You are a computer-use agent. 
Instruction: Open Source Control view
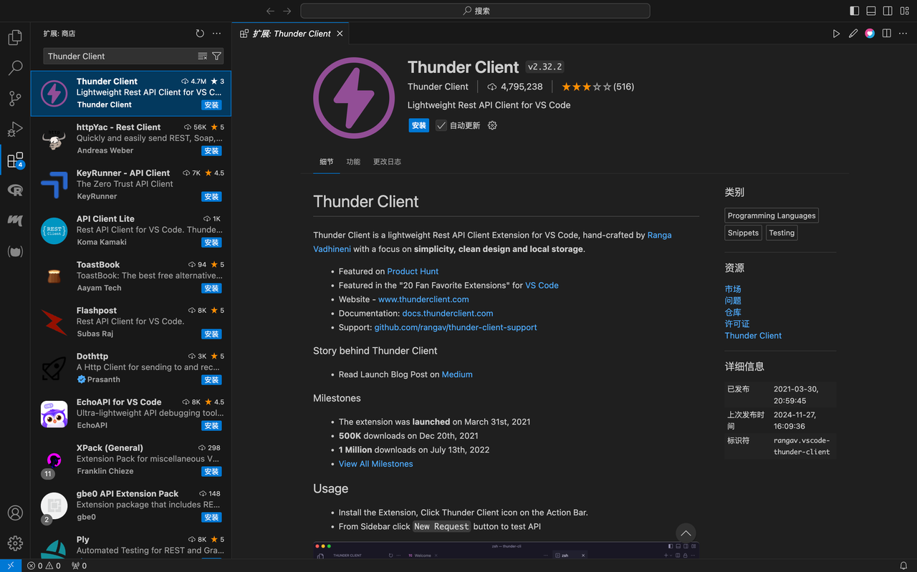point(15,99)
